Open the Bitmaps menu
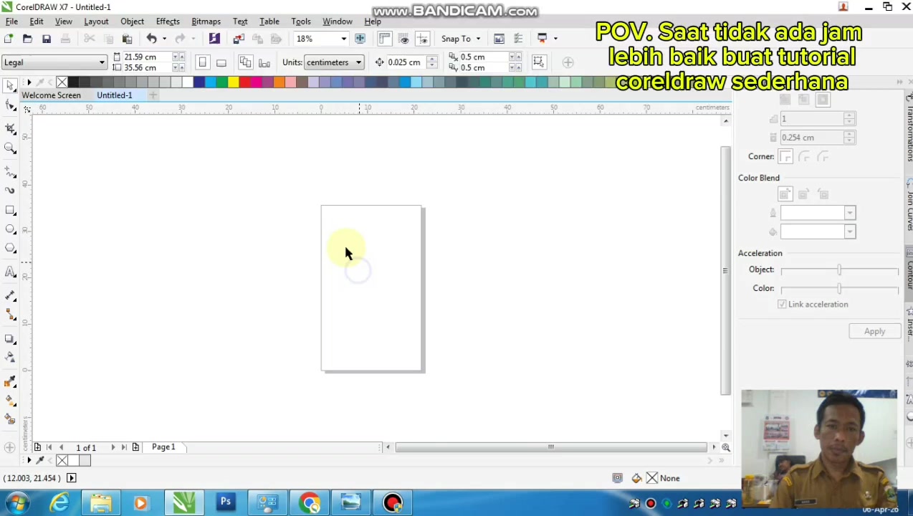 206,21
